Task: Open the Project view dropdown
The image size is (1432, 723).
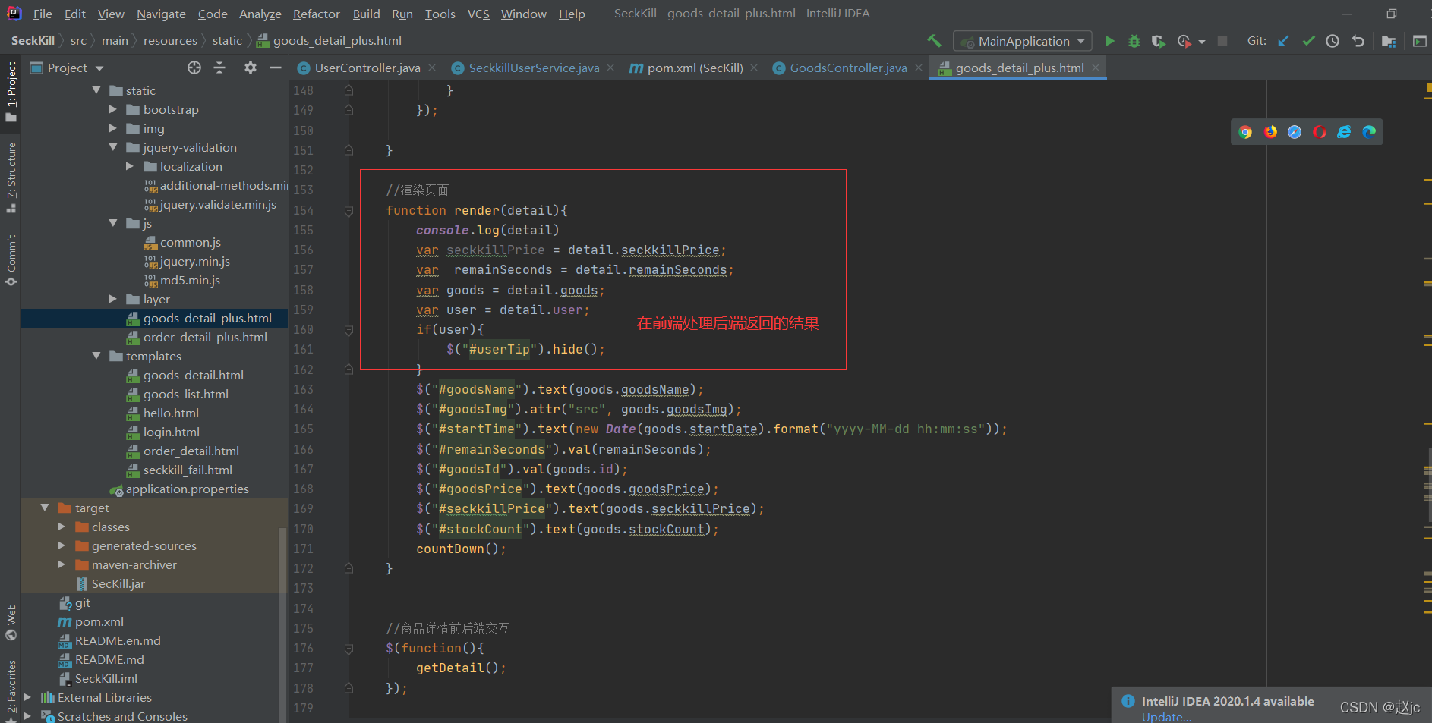Action: [67, 68]
